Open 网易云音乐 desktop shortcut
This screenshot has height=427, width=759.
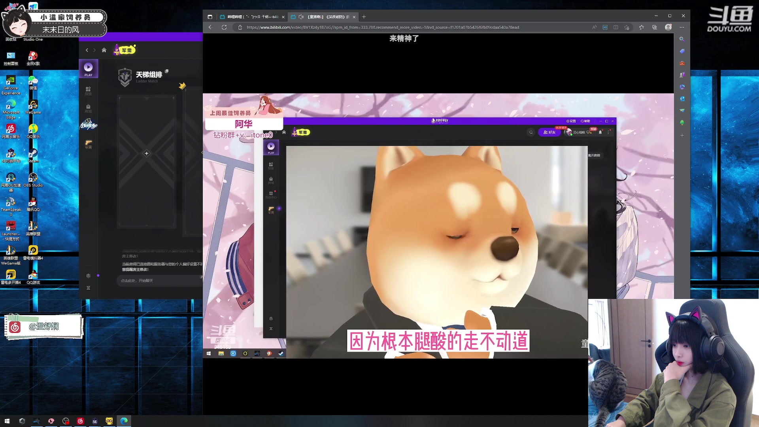point(11,131)
